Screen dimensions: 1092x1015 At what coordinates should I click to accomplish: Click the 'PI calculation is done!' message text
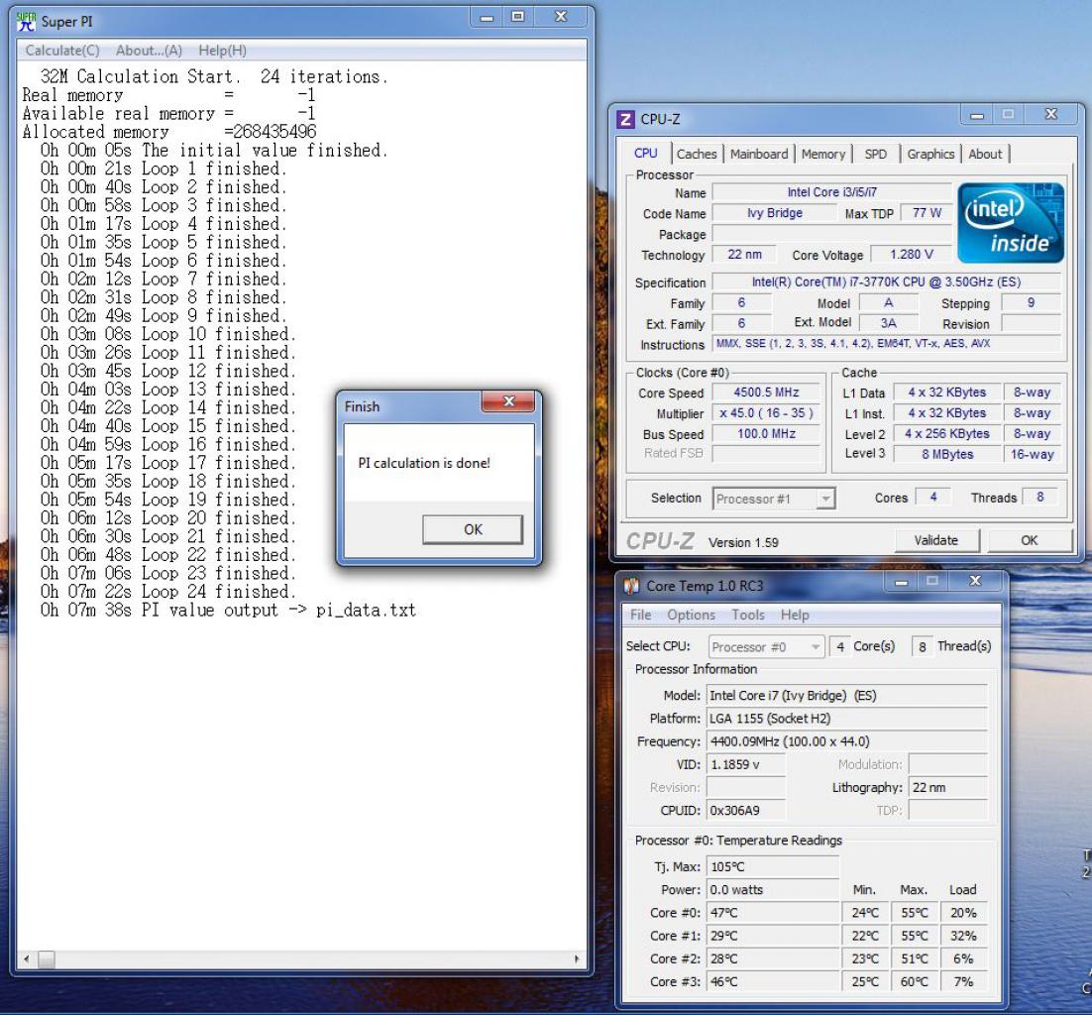pos(424,463)
